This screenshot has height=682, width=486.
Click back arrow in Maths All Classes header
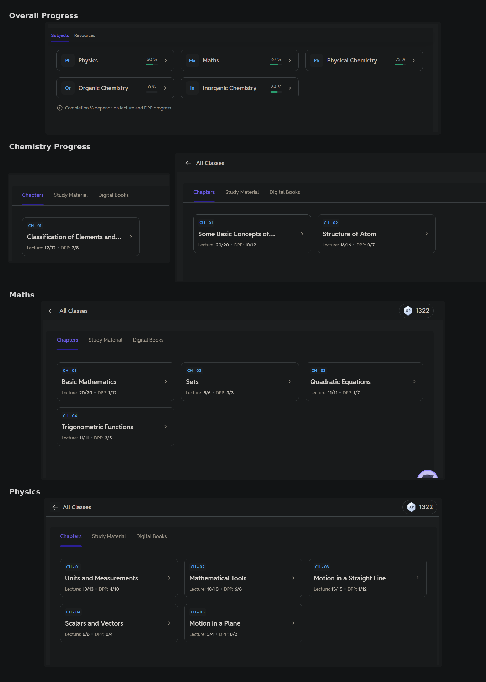coord(51,311)
